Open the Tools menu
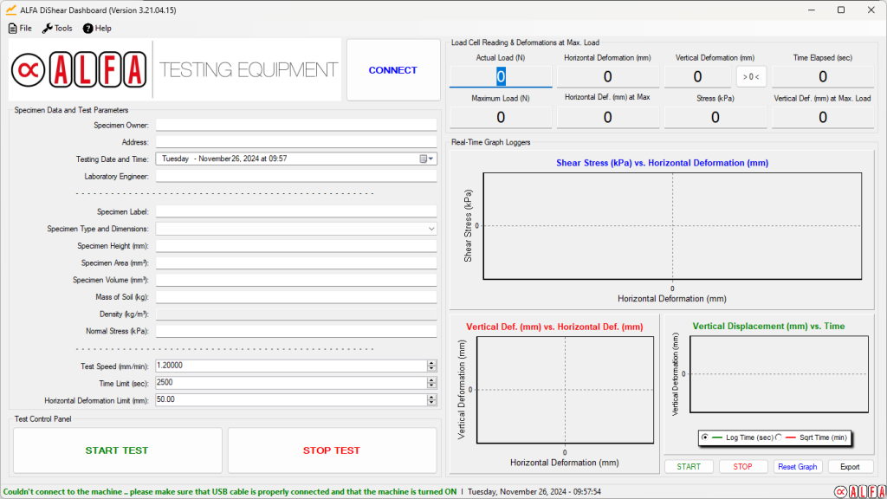Screen dimensions: 887x499 (63, 28)
